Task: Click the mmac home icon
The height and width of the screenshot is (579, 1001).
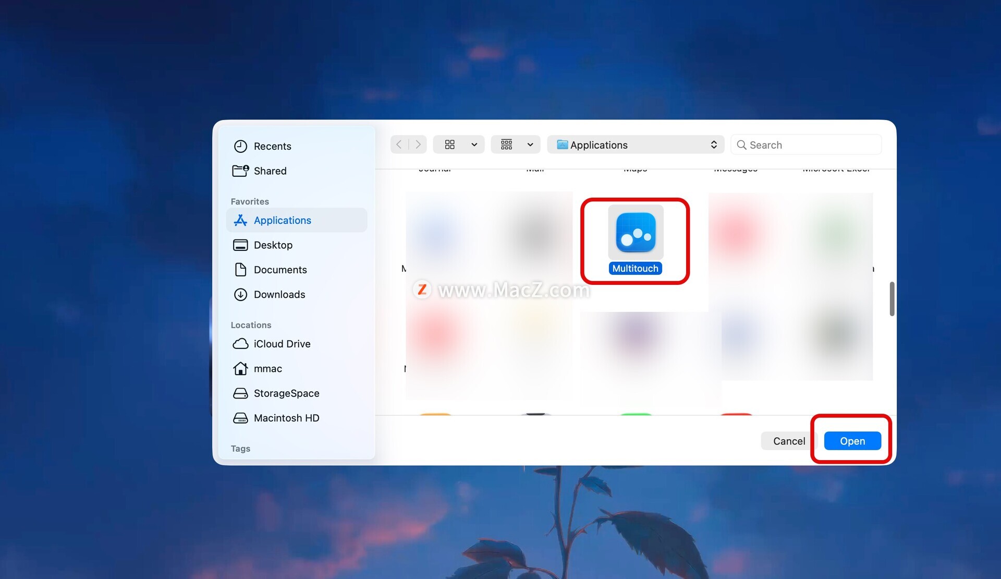Action: pyautogui.click(x=240, y=369)
